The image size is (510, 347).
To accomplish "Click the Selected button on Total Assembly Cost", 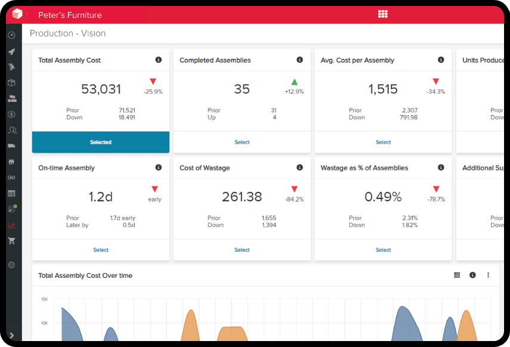I will (100, 142).
